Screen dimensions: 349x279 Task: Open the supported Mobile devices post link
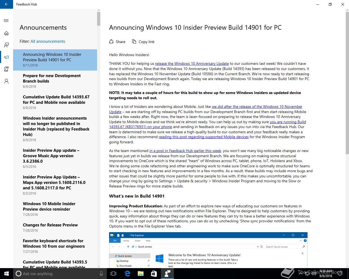pyautogui.click(x=204, y=137)
